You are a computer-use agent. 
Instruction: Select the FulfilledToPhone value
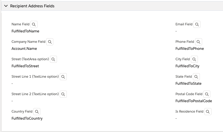(189, 48)
